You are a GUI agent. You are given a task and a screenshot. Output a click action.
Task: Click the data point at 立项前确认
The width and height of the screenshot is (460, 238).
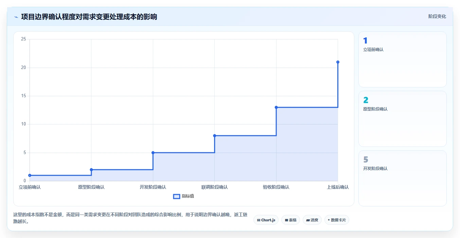coord(30,175)
